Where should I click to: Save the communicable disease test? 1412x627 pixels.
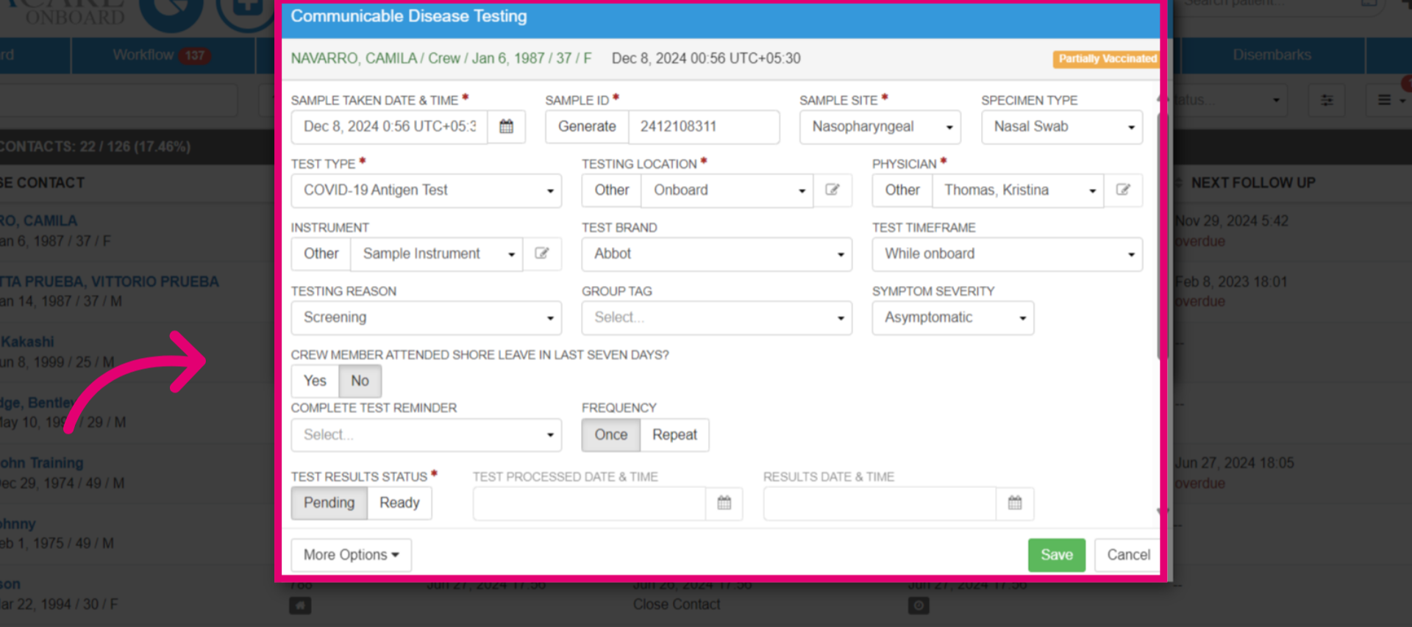(x=1057, y=555)
